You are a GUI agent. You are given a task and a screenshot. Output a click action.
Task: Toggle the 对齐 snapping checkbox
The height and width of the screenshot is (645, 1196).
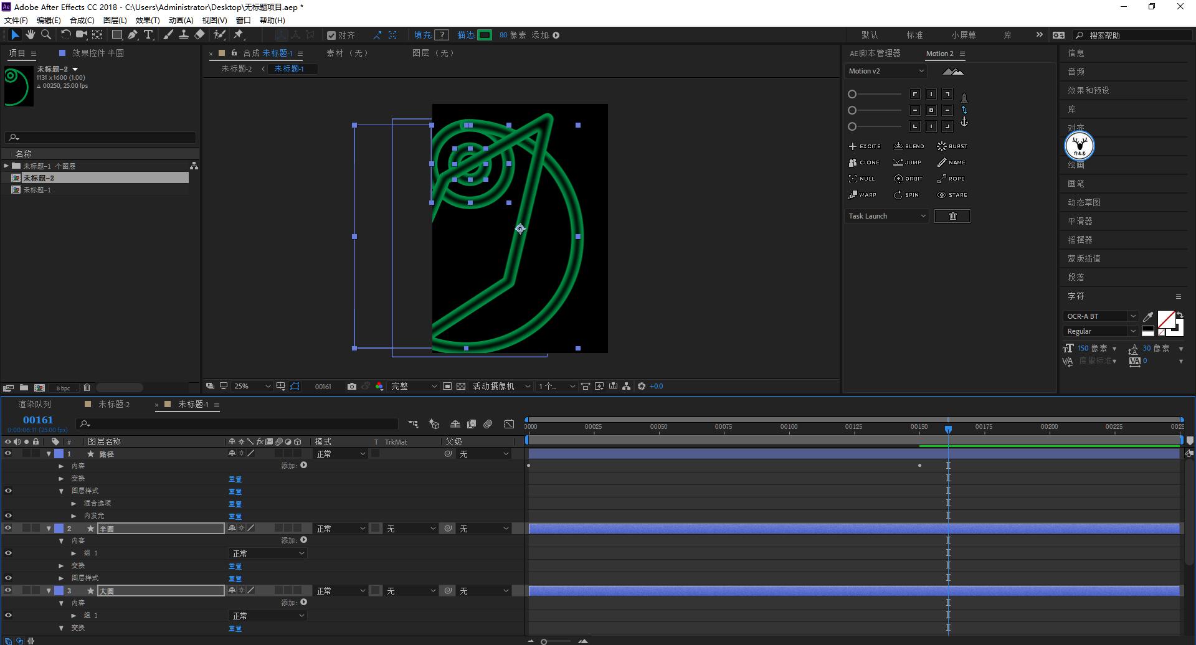331,35
